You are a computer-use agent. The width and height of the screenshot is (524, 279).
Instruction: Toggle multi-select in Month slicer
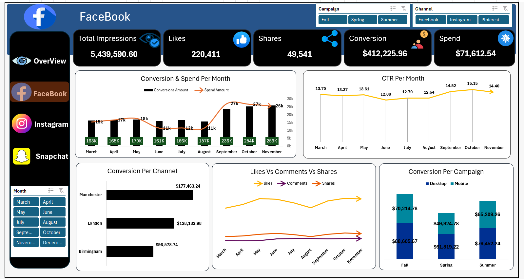tap(51, 191)
